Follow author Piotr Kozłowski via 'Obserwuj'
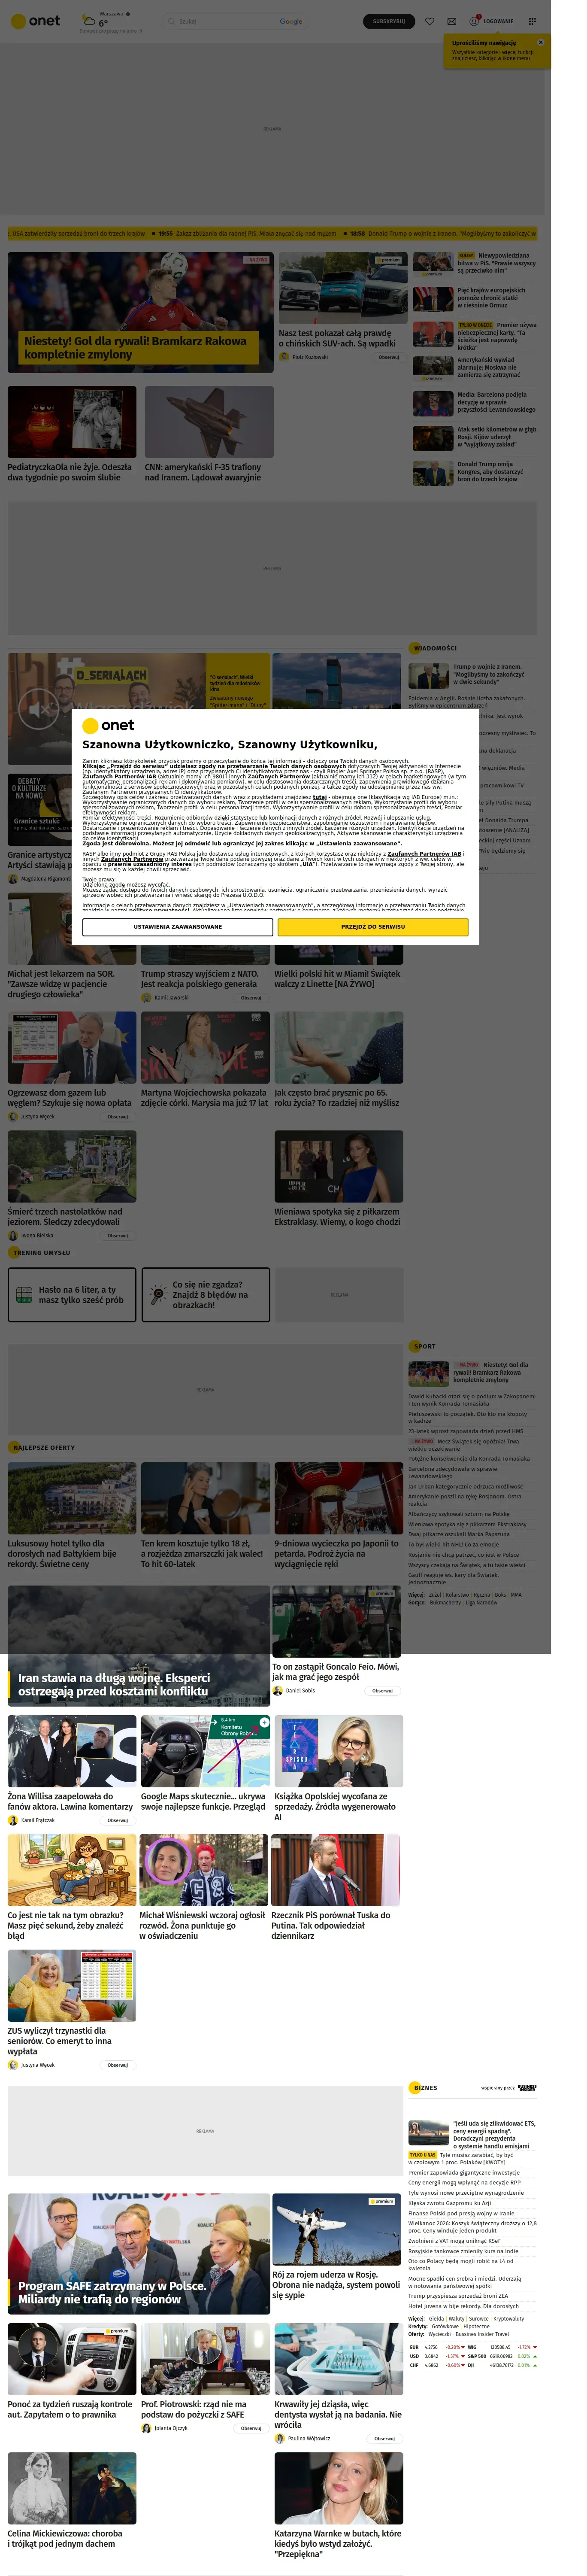587x2576 pixels. pos(389,357)
